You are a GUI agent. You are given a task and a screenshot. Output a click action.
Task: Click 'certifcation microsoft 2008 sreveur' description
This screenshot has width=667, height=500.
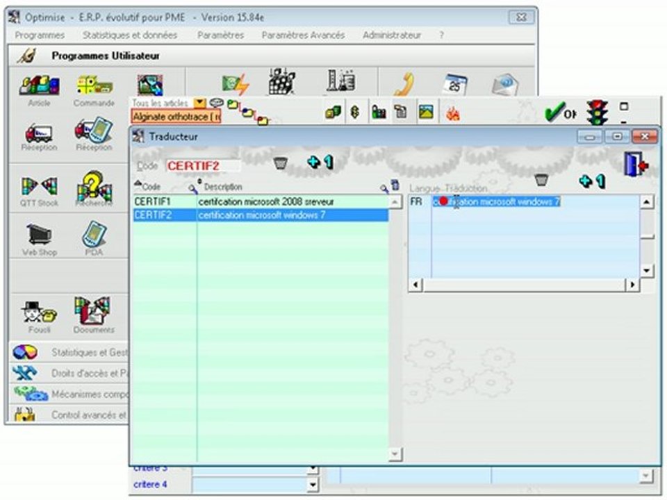[266, 202]
